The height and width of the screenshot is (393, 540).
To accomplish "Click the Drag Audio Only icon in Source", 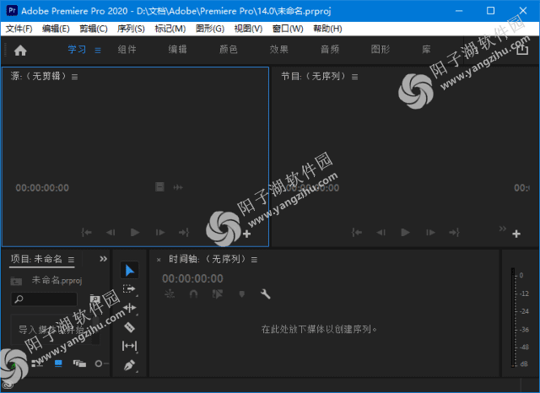I will pos(178,187).
